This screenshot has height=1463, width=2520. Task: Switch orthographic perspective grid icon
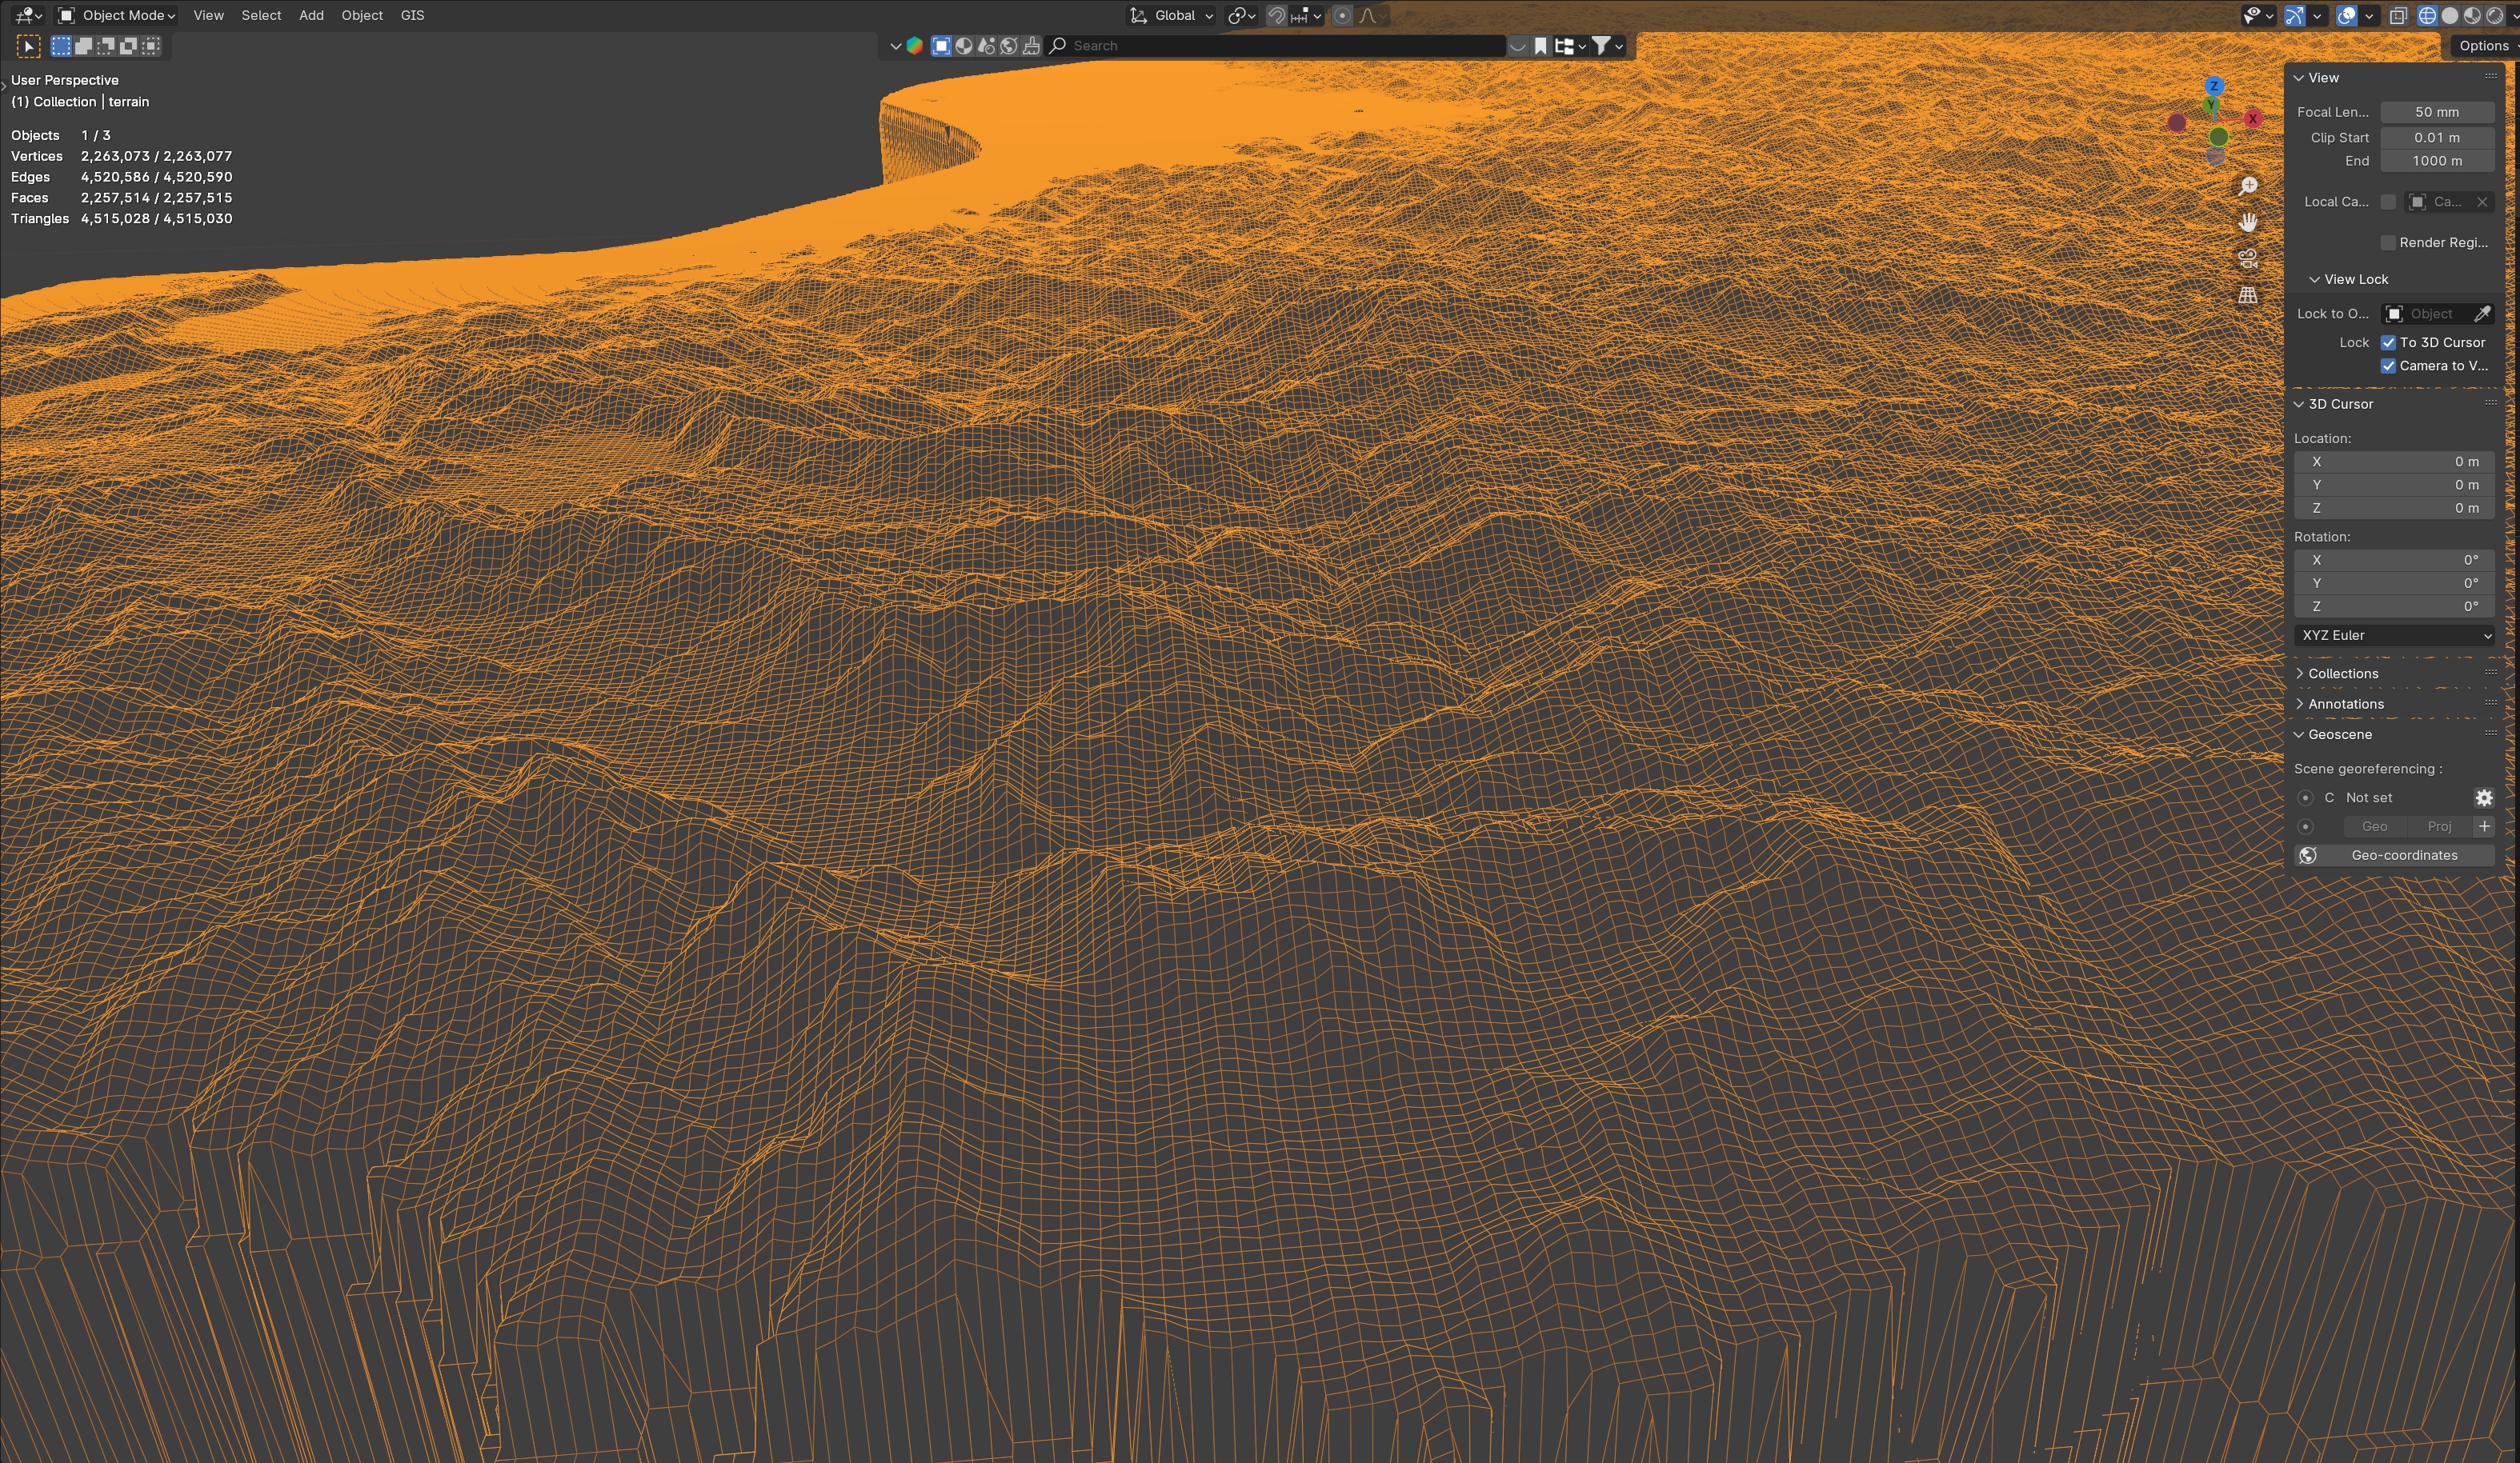[x=2248, y=296]
